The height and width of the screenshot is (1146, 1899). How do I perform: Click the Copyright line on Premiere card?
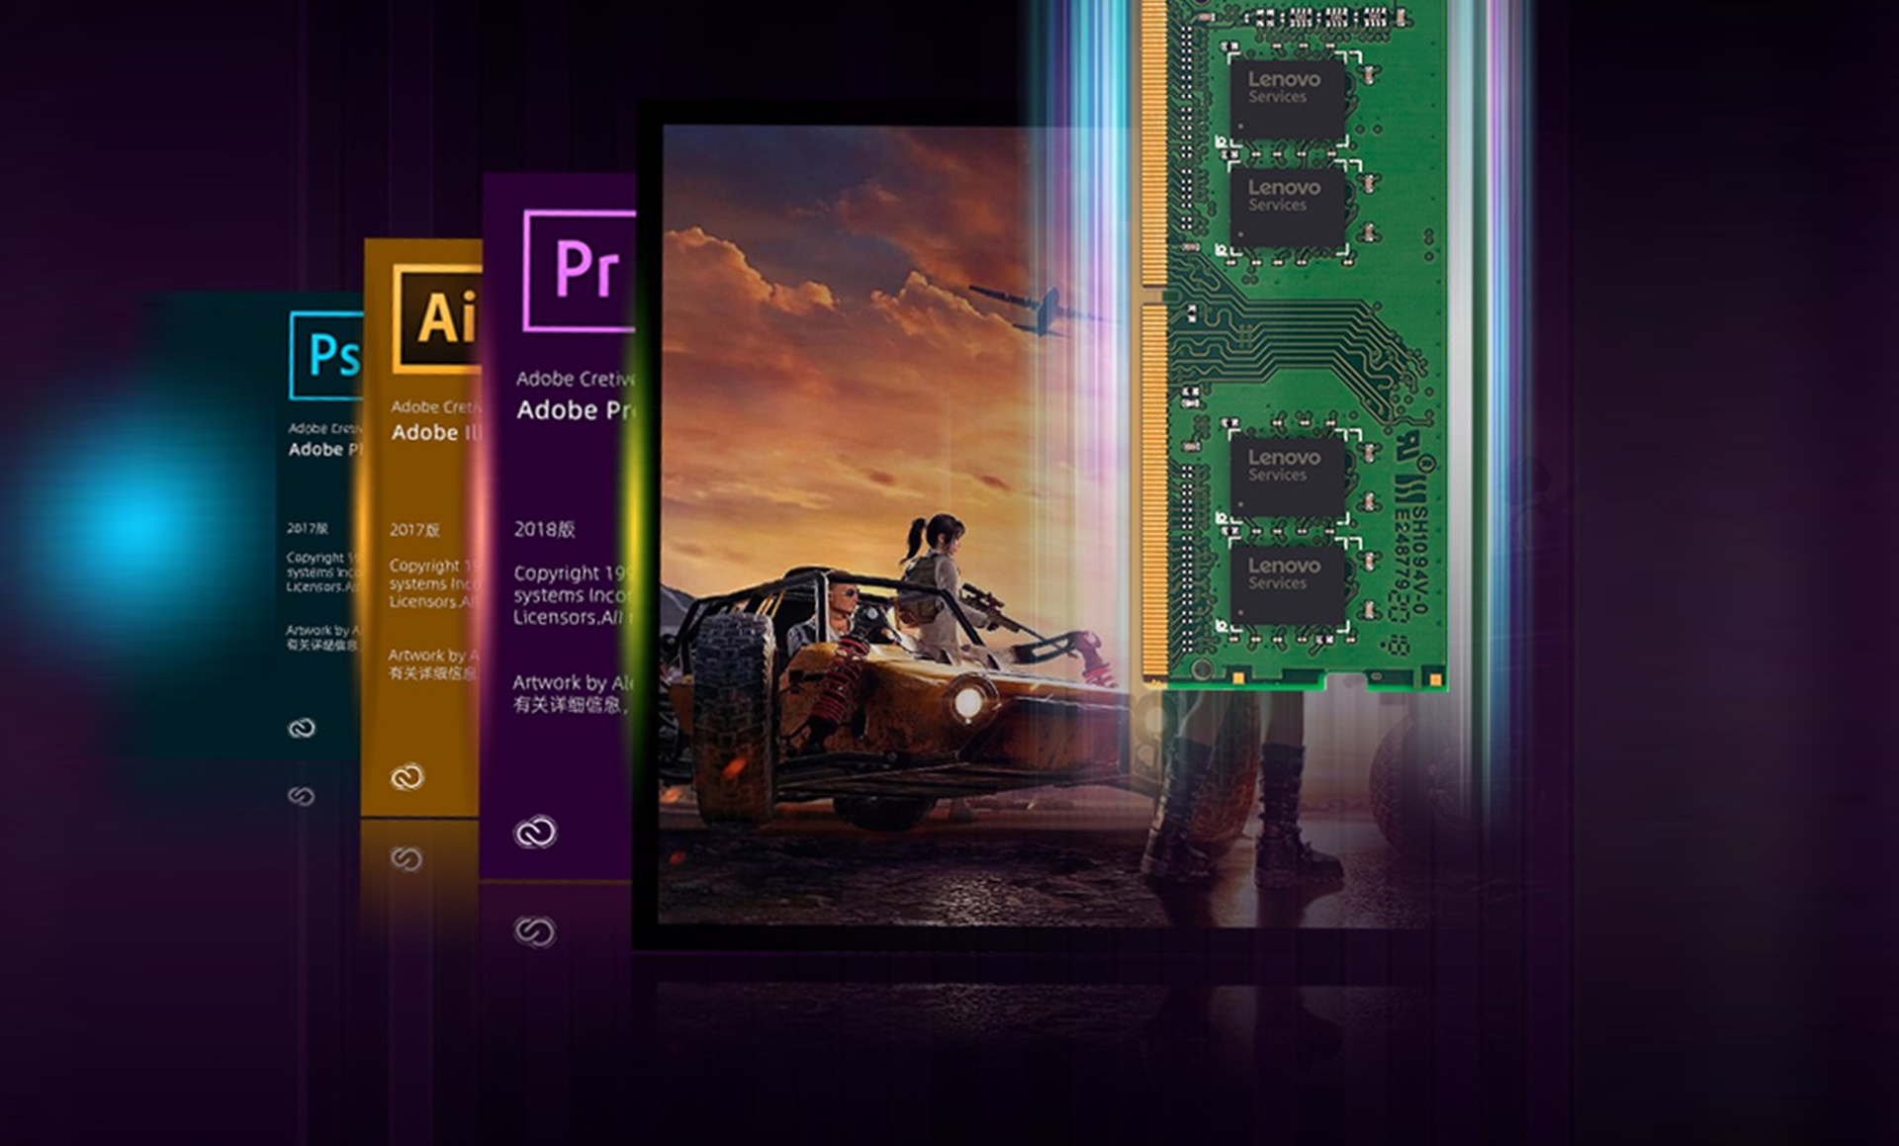pos(572,573)
